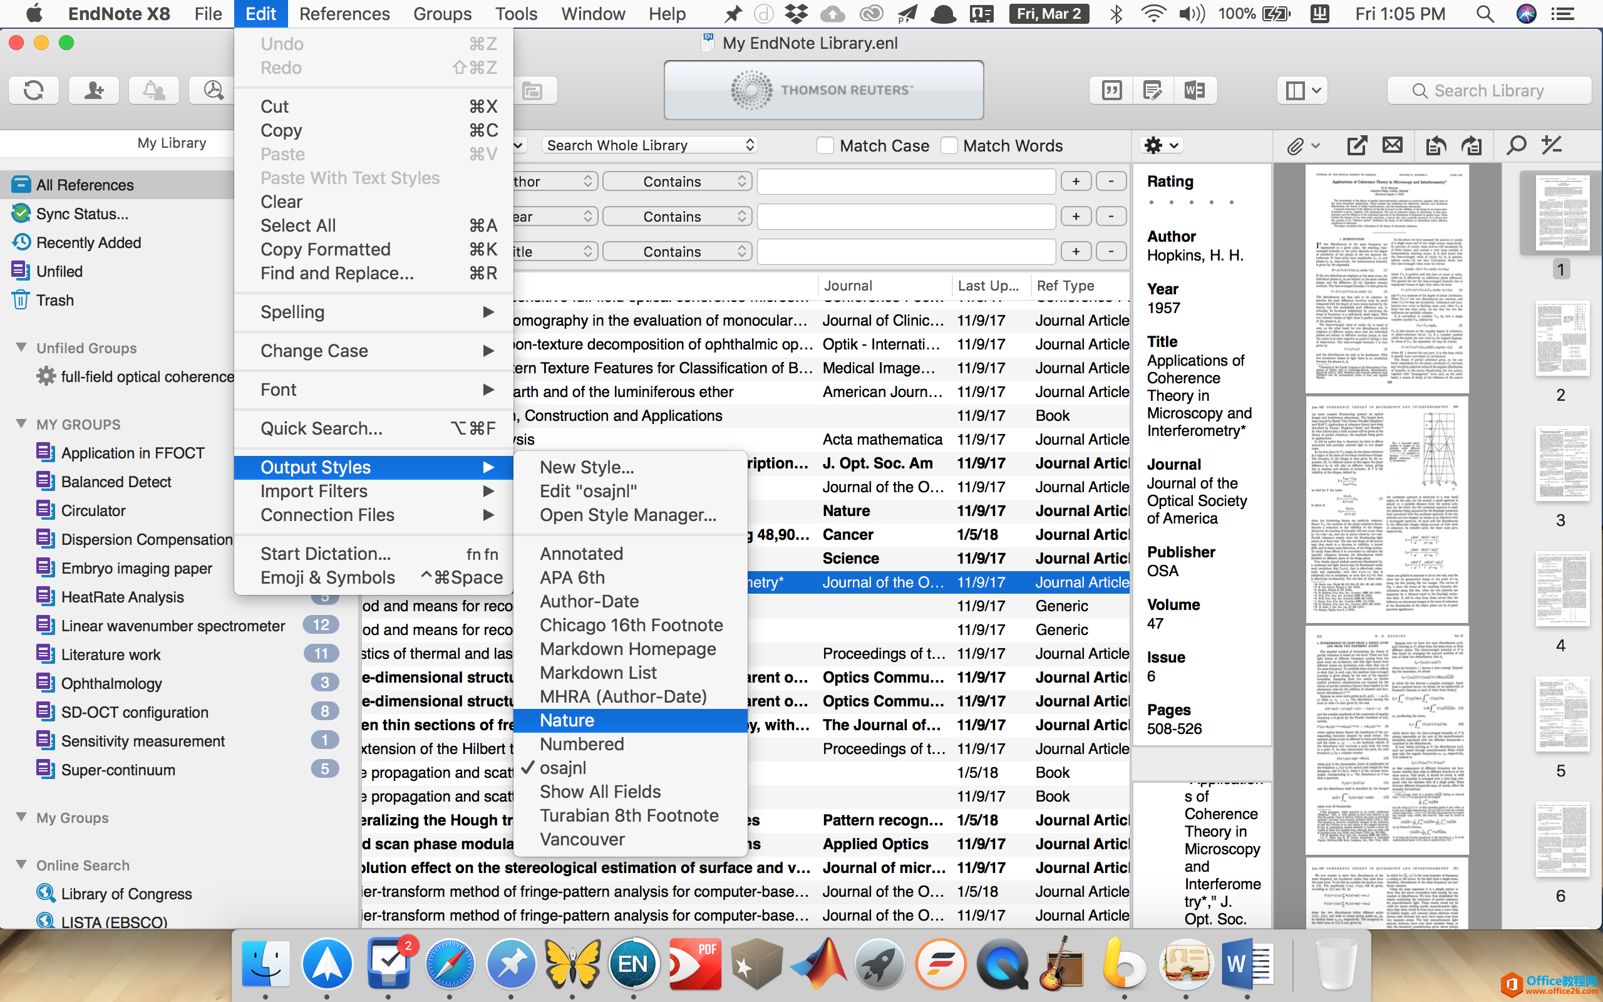Choose Open Style Manager menu item
The height and width of the screenshot is (1002, 1603).
[627, 515]
